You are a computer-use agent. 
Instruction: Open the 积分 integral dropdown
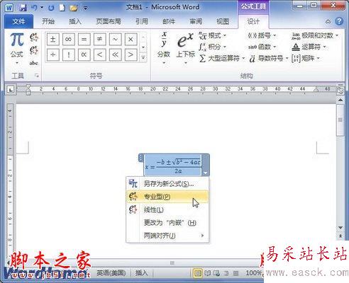point(212,47)
